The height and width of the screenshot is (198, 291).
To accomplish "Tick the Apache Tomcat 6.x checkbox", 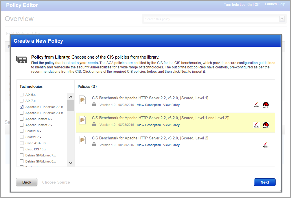I will click(x=21, y=119).
